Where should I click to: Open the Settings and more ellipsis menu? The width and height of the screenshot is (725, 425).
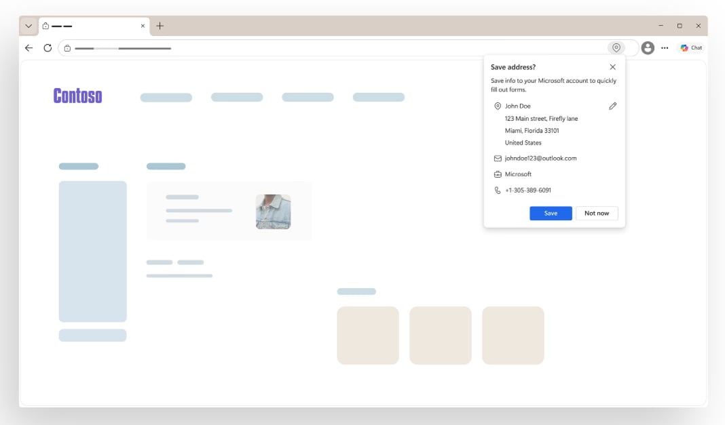pos(665,48)
